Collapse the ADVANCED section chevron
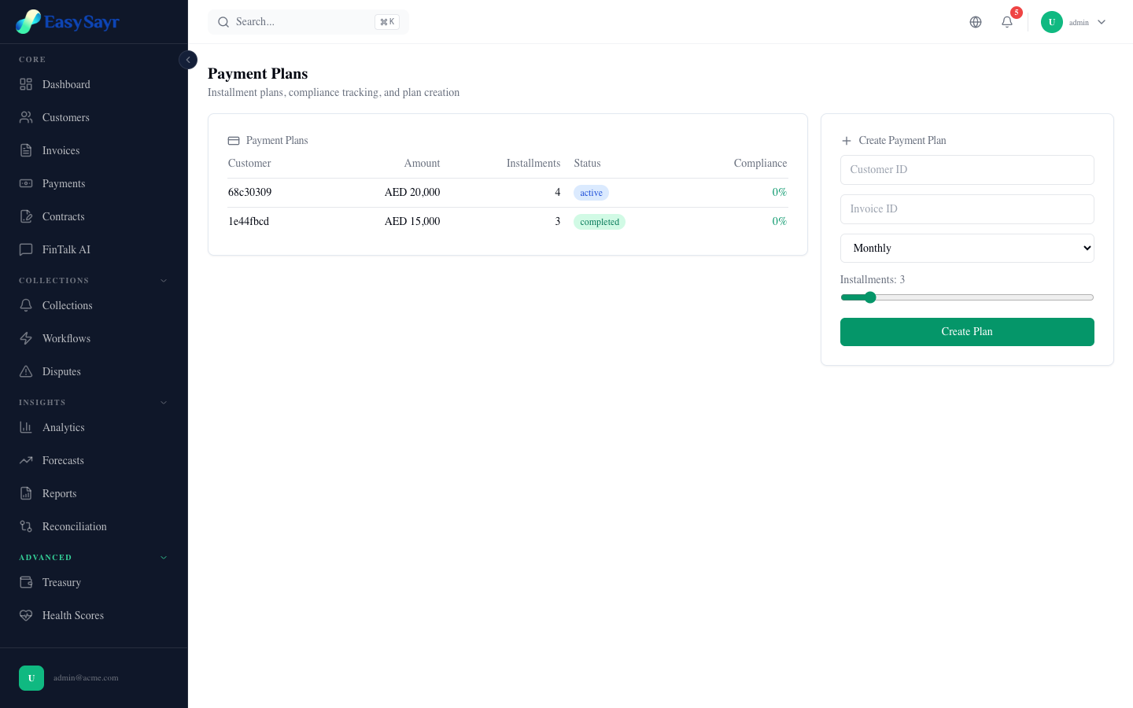The height and width of the screenshot is (708, 1133). pos(164,557)
